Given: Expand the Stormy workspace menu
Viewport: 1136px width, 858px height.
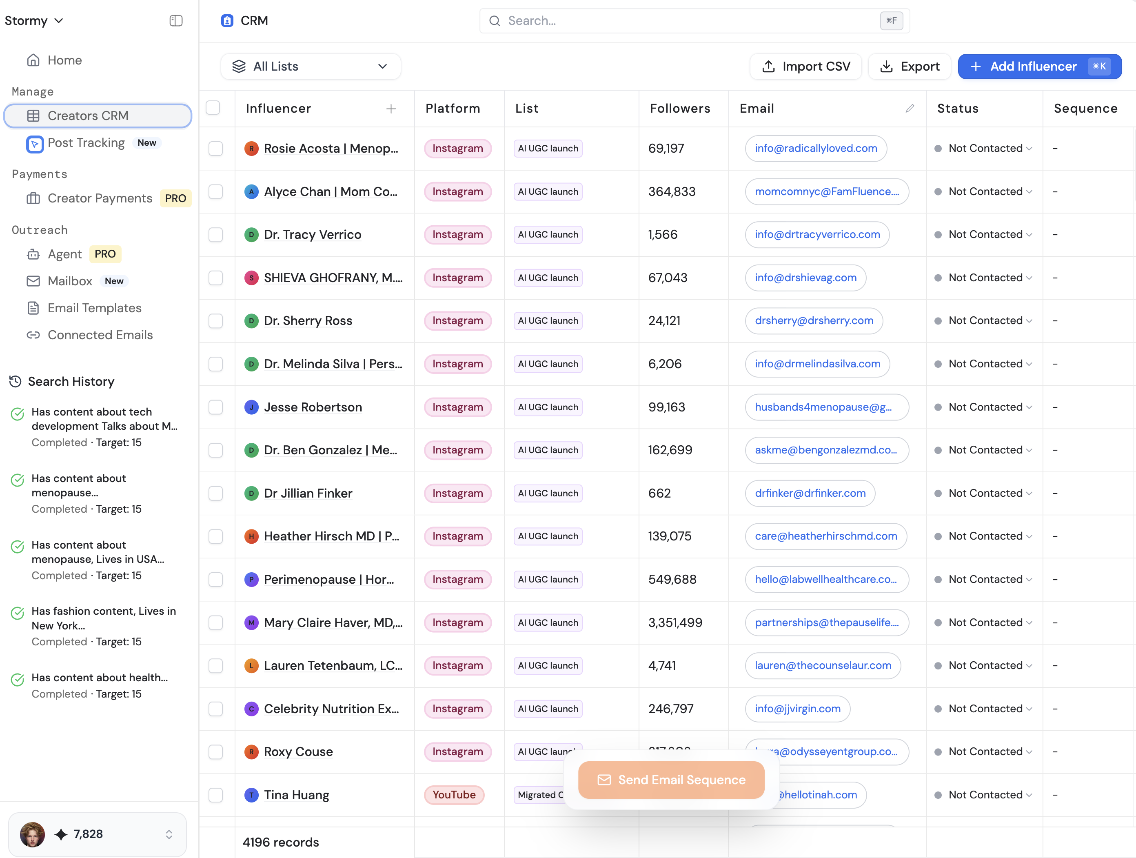Looking at the screenshot, I should 34,20.
